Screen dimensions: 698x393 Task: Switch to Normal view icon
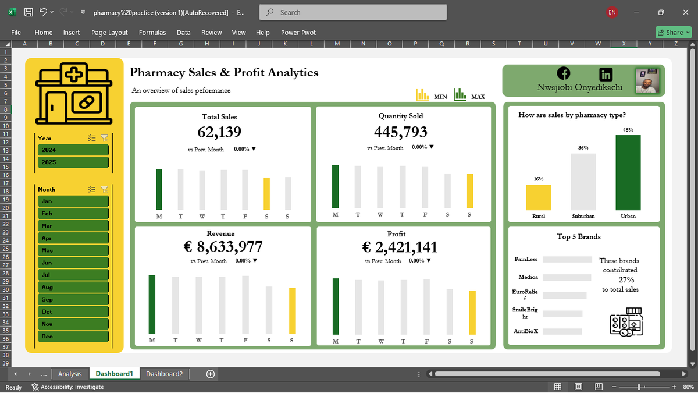point(558,387)
